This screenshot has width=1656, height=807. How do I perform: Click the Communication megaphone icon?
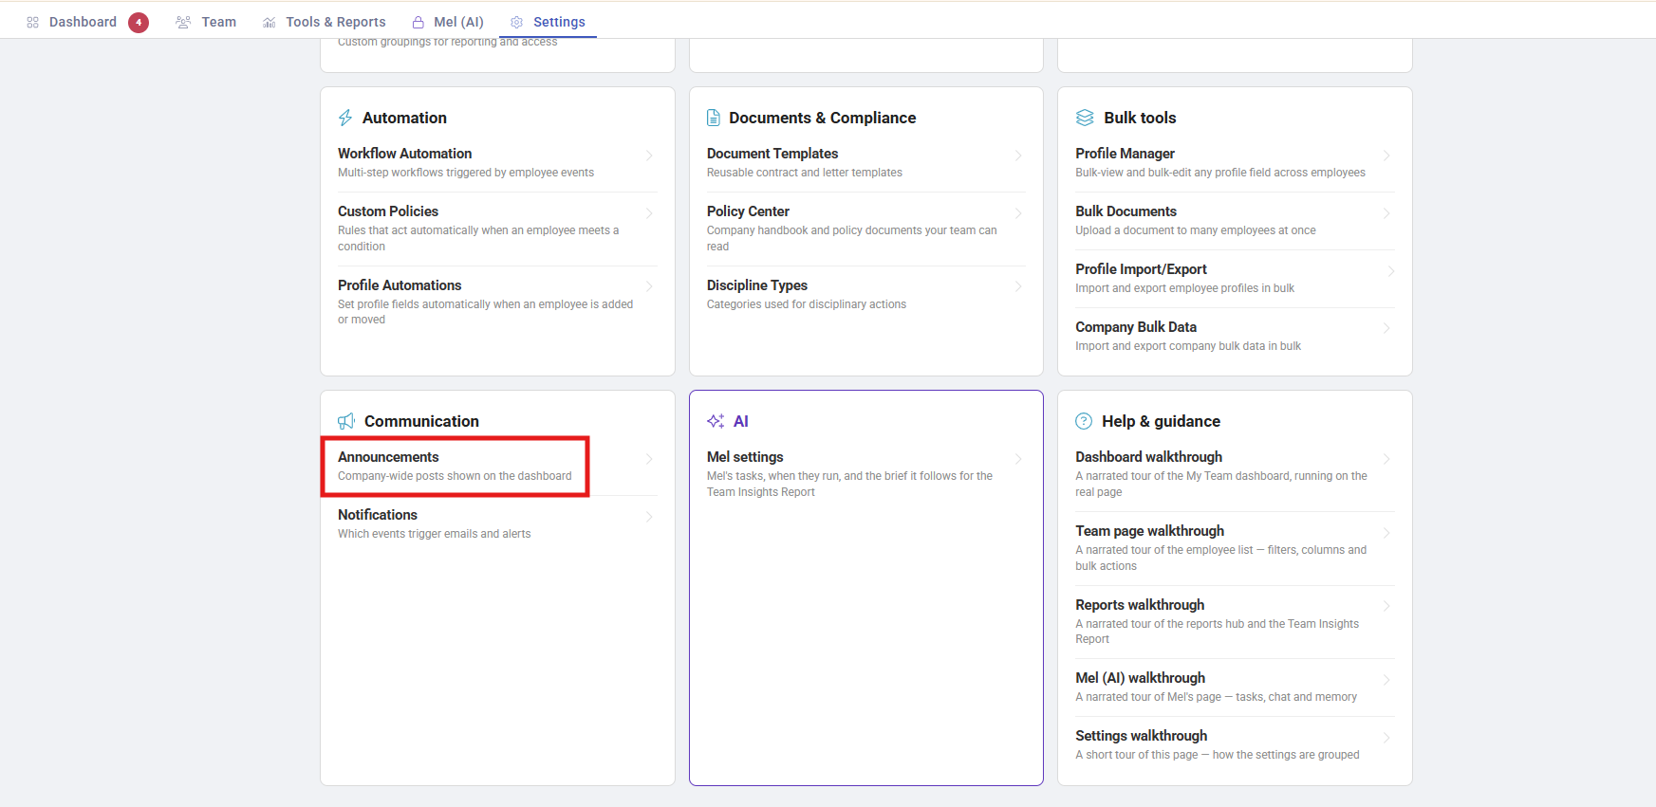(x=346, y=421)
